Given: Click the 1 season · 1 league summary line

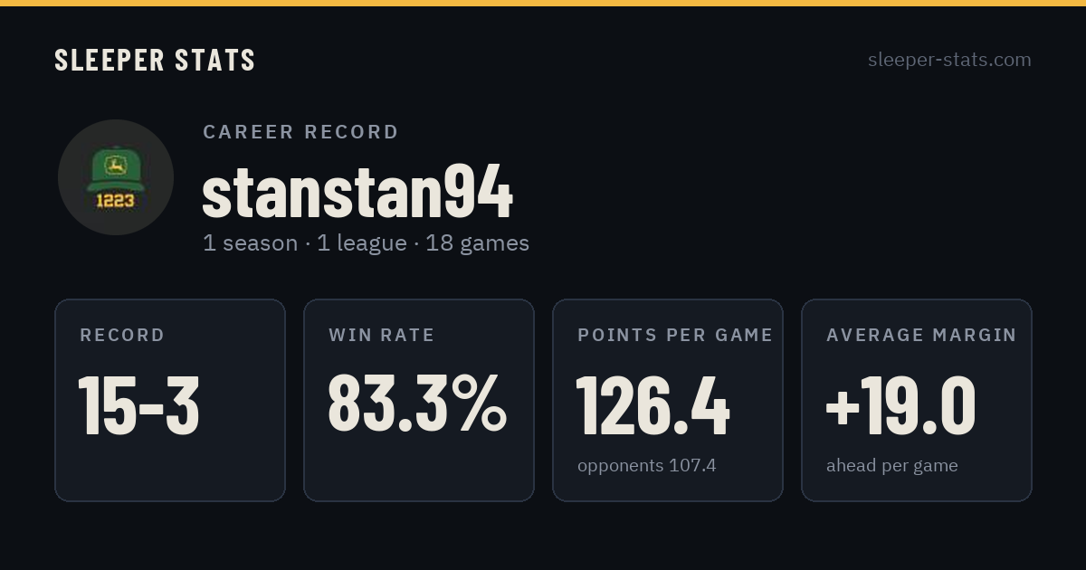Looking at the screenshot, I should (x=366, y=243).
